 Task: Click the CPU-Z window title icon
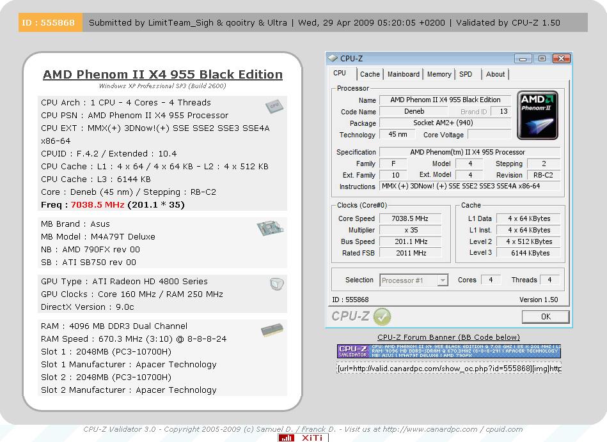coord(333,58)
